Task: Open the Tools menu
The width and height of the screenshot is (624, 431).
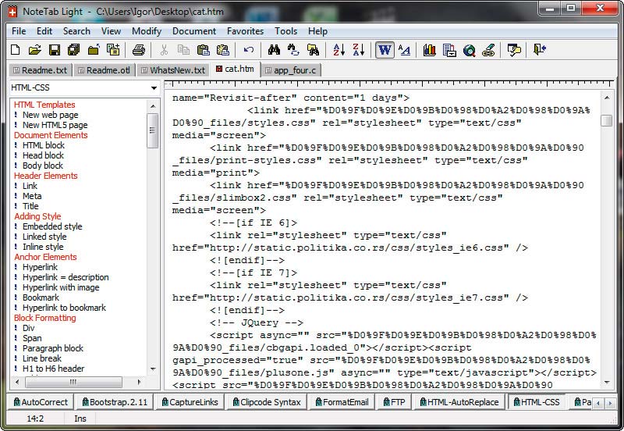Action: [285, 31]
